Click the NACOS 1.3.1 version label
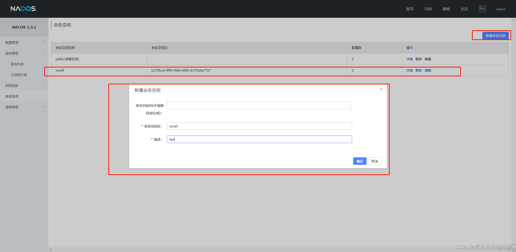The image size is (516, 252). [24, 27]
